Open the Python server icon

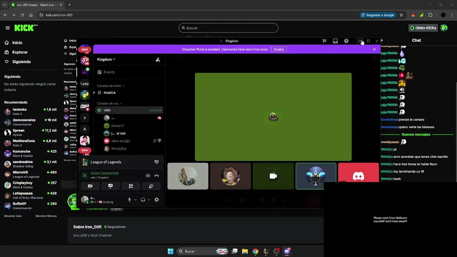pos(85,95)
